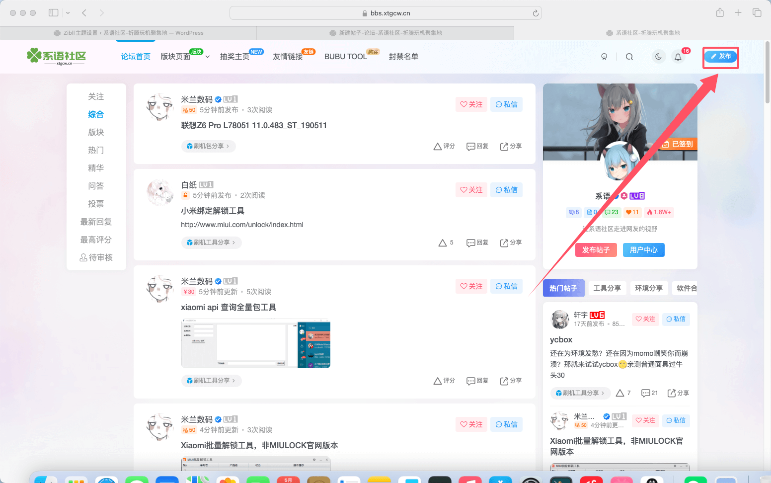771x483 pixels.
Task: Open 用户中心 in profile card
Action: point(644,250)
